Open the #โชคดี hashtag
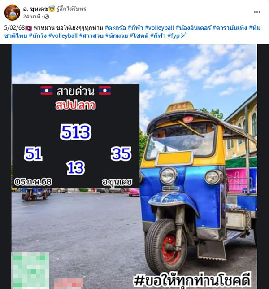This screenshot has width=269, height=289. 139,35
